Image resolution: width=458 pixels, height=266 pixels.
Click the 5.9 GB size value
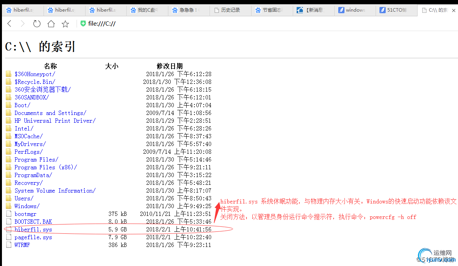[117, 229]
